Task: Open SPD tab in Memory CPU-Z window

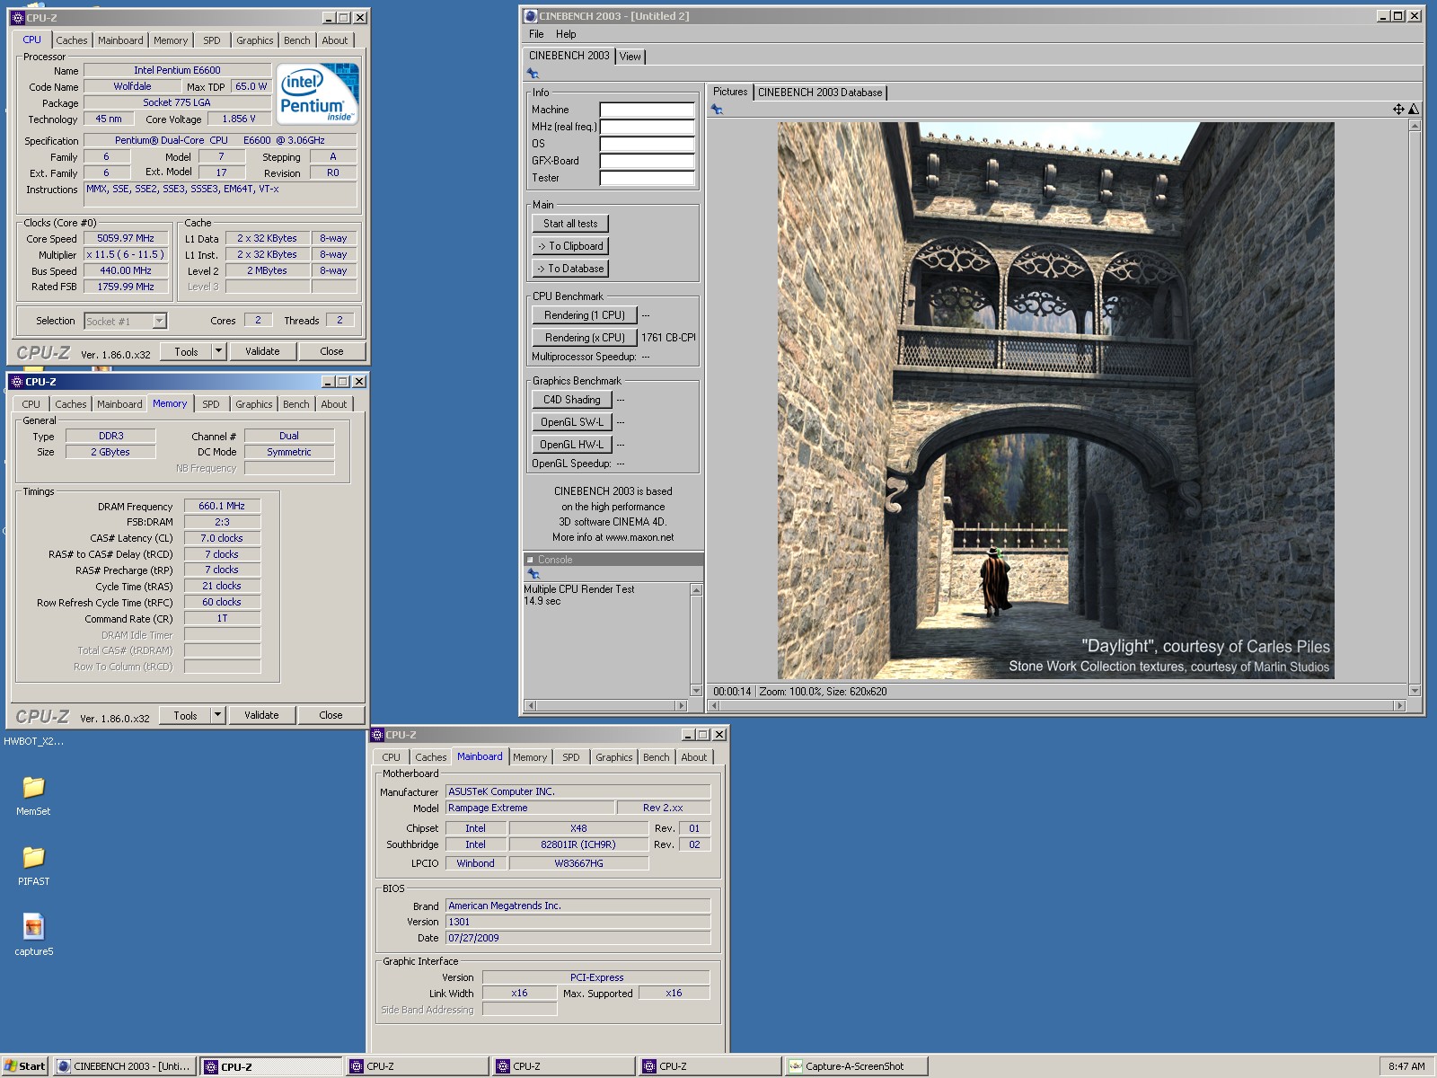Action: click(x=211, y=404)
